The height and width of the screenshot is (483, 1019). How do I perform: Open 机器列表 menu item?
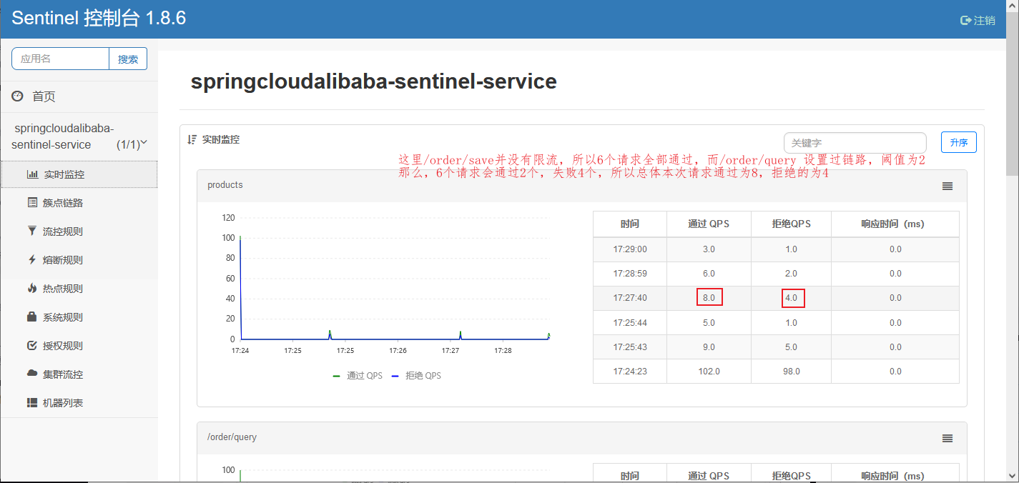click(79, 403)
